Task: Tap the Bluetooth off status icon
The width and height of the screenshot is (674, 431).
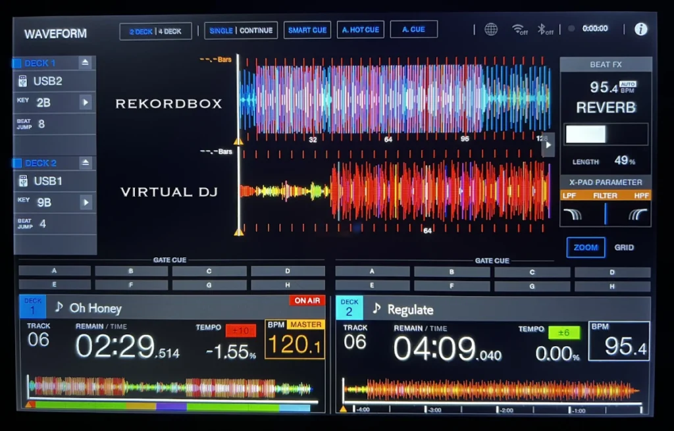Action: [545, 29]
